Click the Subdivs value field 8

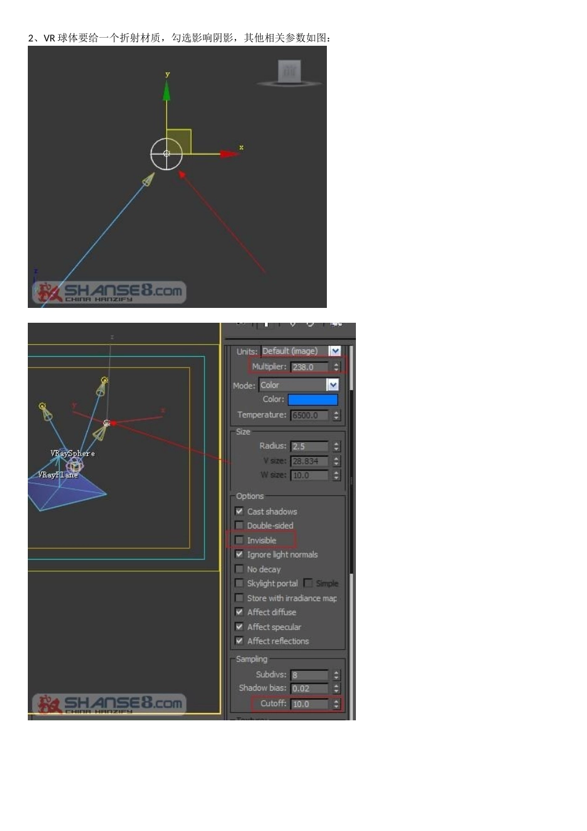click(310, 675)
